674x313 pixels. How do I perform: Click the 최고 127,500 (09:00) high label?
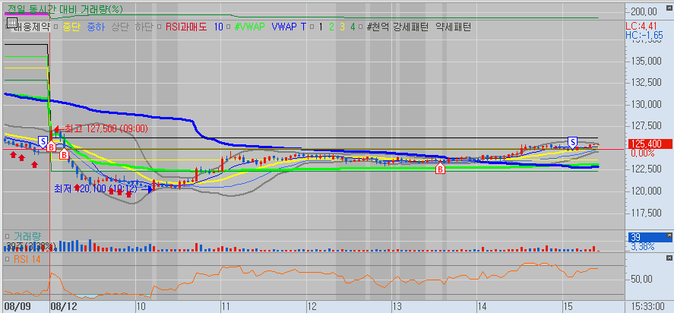point(106,128)
